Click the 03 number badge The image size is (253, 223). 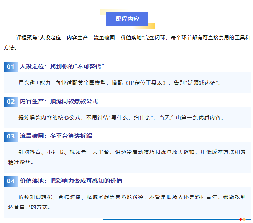coord(10,136)
